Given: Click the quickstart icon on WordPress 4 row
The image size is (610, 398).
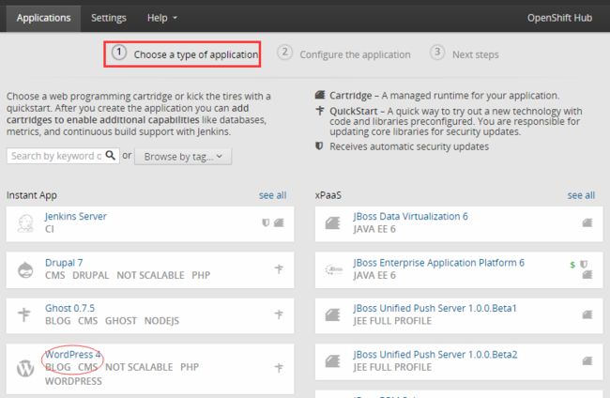Looking at the screenshot, I should [279, 367].
